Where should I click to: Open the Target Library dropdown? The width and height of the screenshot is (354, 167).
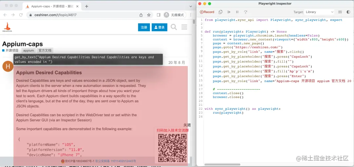point(319,12)
